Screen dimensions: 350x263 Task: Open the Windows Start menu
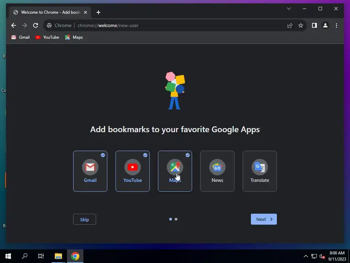(8, 256)
